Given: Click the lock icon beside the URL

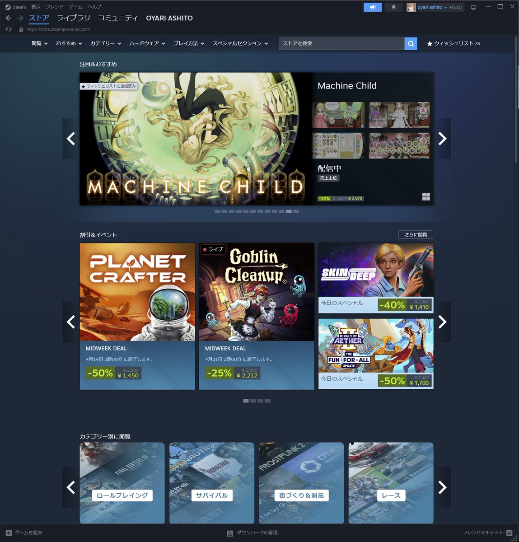Looking at the screenshot, I should 21,29.
